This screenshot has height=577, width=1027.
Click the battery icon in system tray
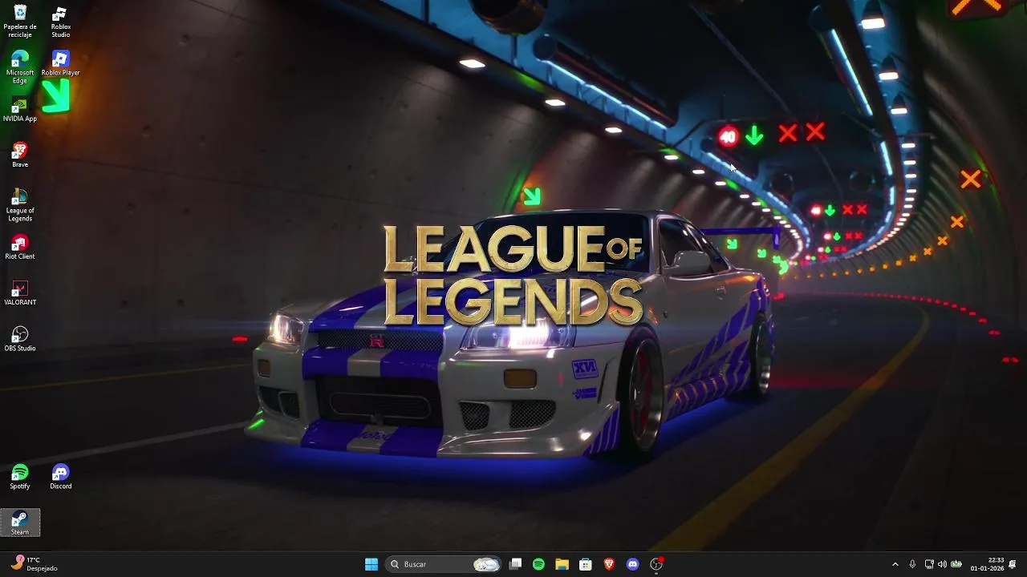(956, 564)
